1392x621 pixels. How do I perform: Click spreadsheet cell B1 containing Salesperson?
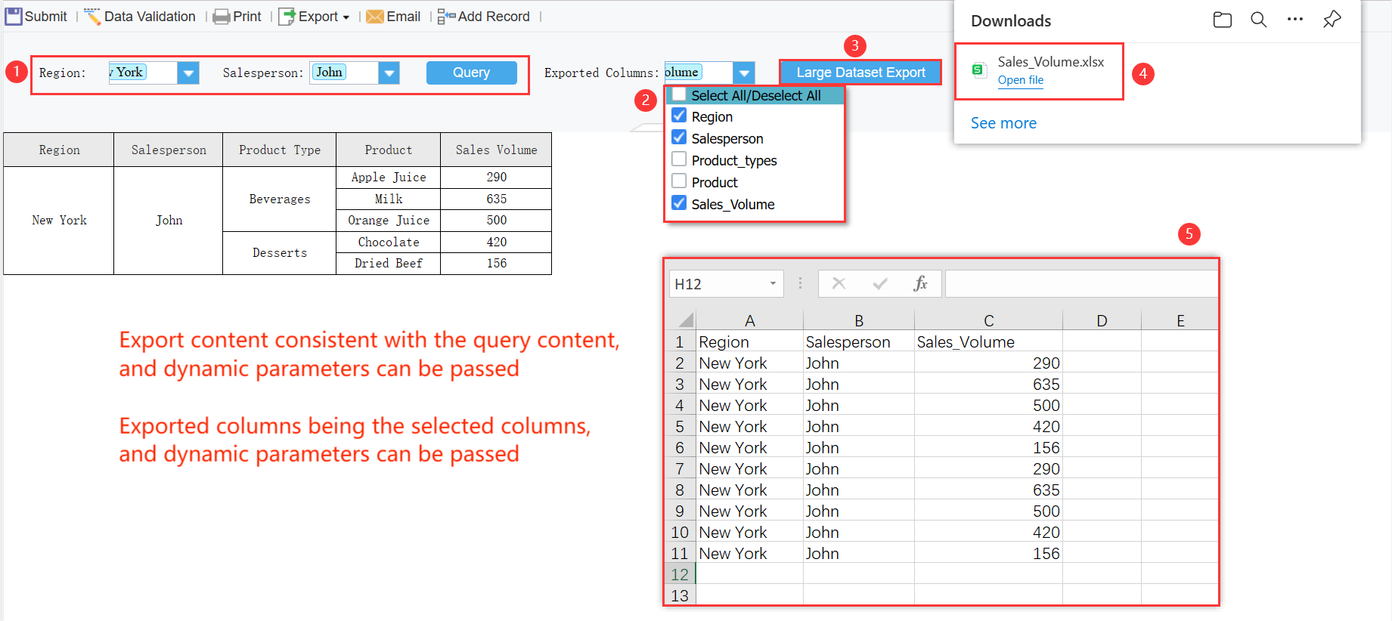(859, 341)
